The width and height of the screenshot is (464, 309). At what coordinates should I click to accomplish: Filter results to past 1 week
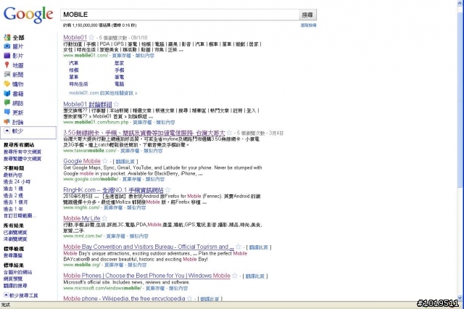click(x=13, y=189)
